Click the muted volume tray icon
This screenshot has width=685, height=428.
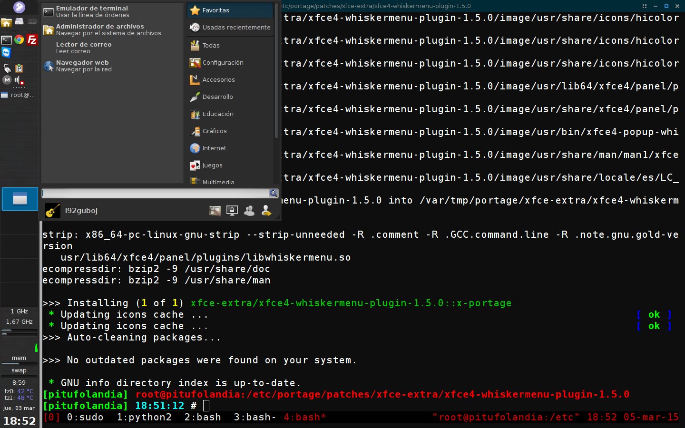(19, 80)
